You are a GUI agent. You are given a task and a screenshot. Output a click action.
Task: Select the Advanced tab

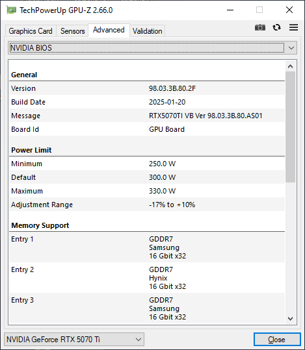[x=109, y=30]
